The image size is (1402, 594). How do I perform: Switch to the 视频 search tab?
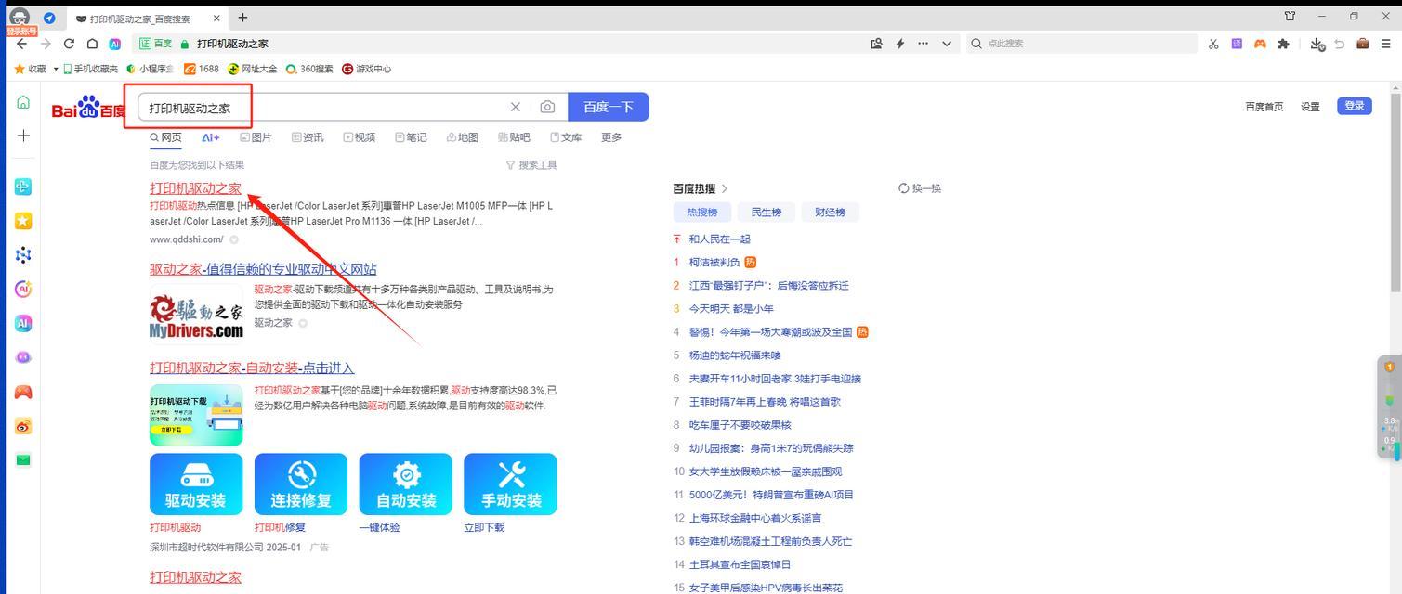tap(359, 137)
